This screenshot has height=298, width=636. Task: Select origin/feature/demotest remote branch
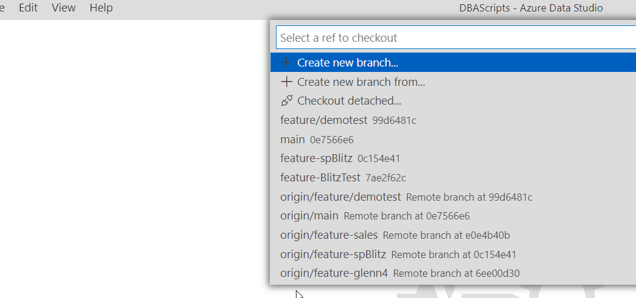pos(341,198)
